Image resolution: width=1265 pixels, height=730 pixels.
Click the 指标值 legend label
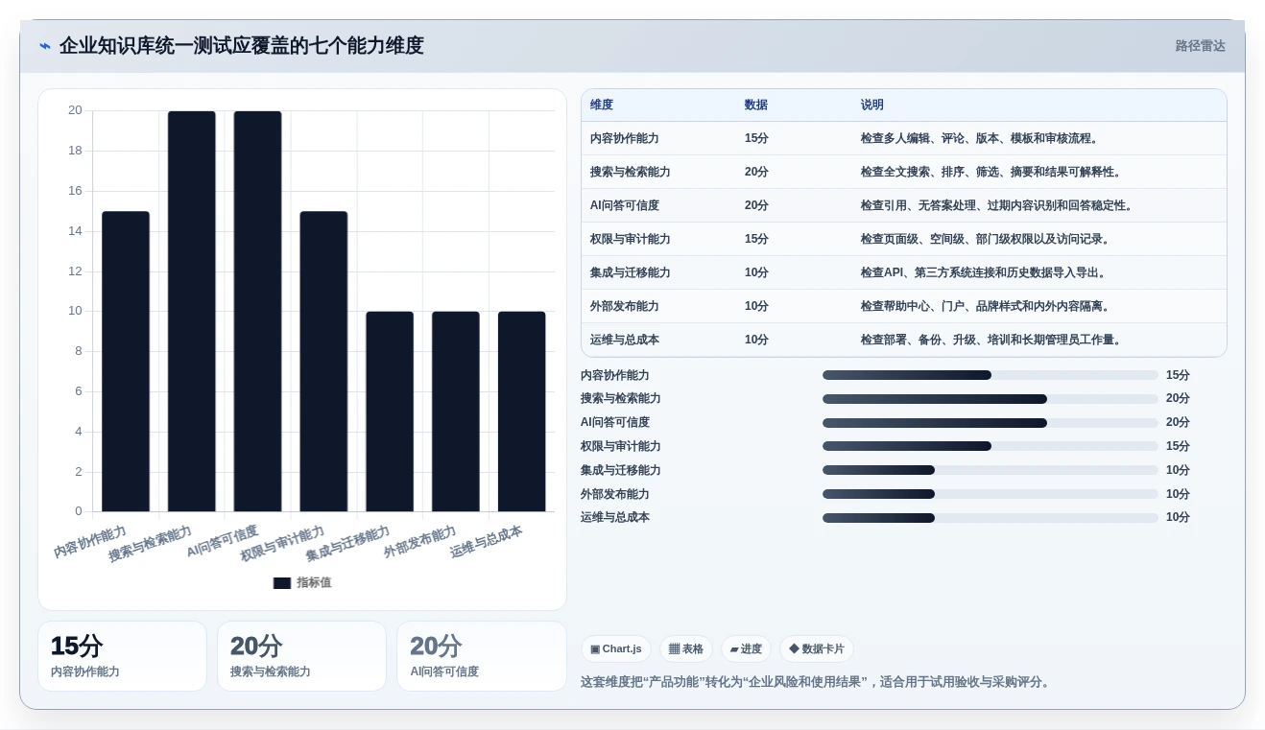click(x=314, y=582)
